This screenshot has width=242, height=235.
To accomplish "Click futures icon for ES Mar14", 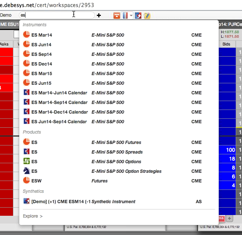I will pyautogui.click(x=26, y=34).
